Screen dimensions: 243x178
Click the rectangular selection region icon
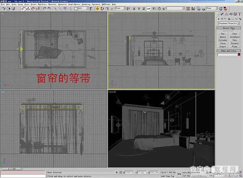[76, 9]
